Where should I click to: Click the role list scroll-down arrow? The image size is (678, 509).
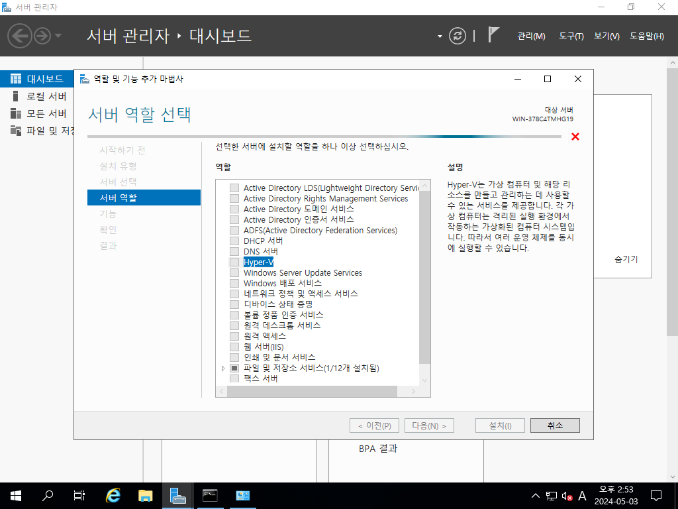[x=424, y=380]
